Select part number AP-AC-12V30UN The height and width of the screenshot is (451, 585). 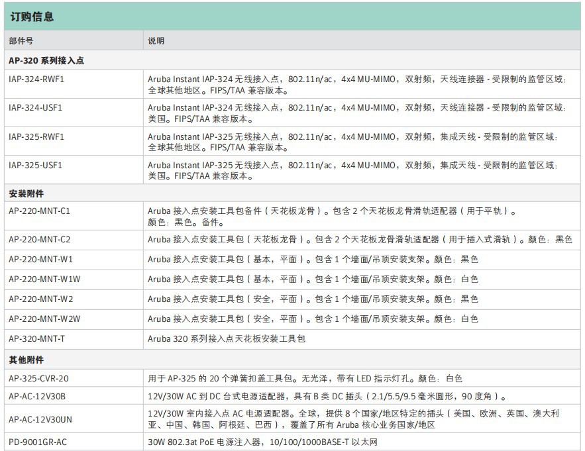pyautogui.click(x=40, y=419)
